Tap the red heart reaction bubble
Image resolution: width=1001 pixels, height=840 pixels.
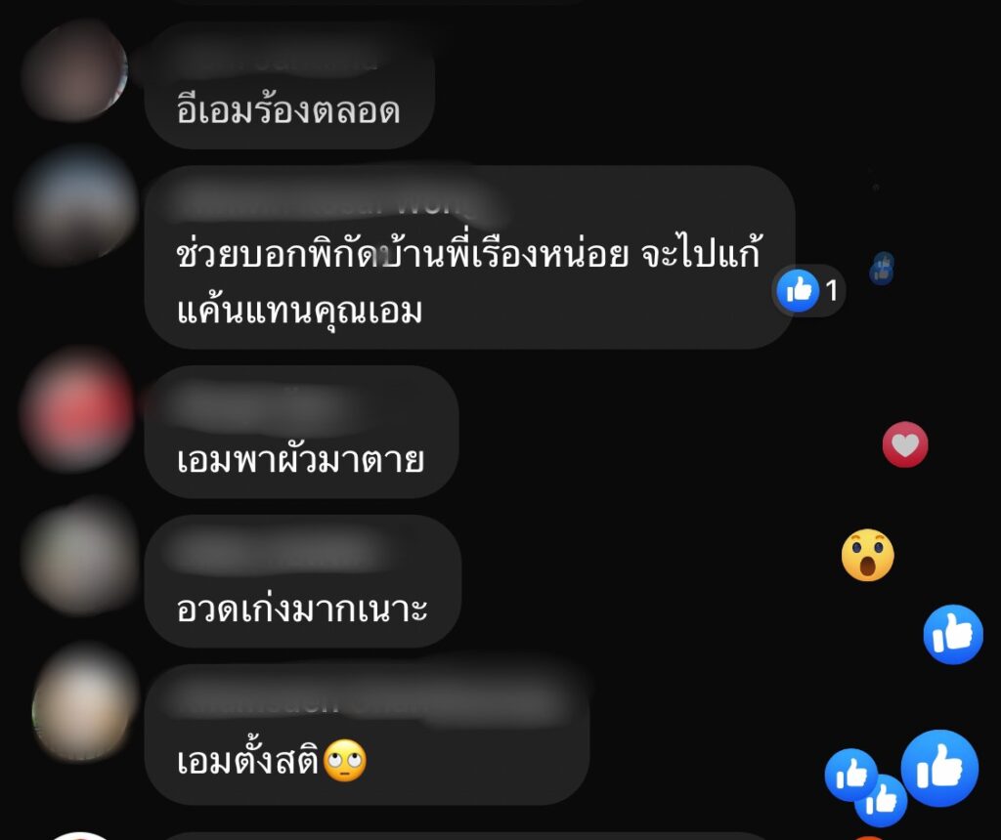(904, 444)
